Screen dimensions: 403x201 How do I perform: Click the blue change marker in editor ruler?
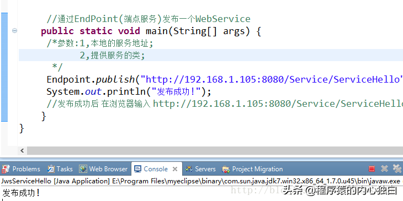4,67
